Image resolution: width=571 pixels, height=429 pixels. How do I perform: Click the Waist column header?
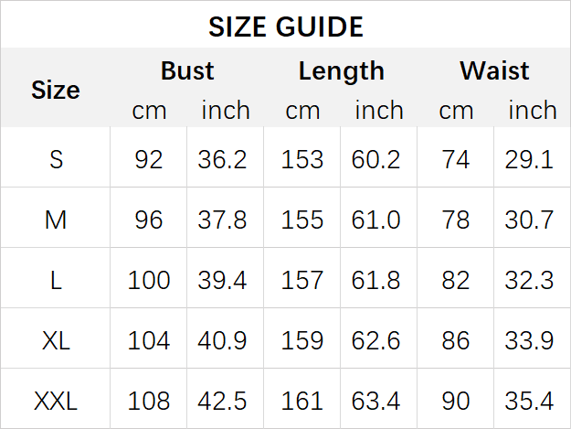[x=494, y=70]
